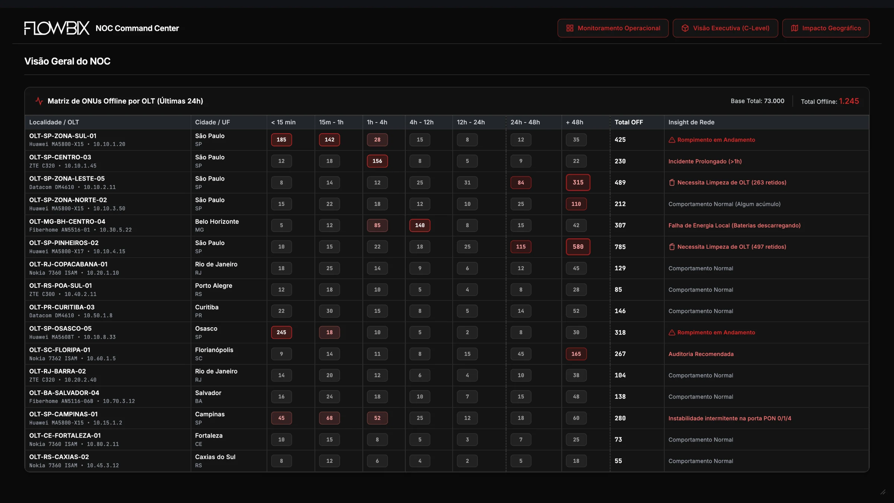Click the 140 badge in OLT-MG-BH-CENTRO-04 row
The image size is (894, 503).
(x=419, y=225)
